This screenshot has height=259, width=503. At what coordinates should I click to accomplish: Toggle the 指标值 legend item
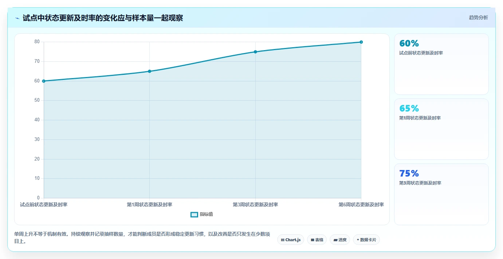point(202,214)
